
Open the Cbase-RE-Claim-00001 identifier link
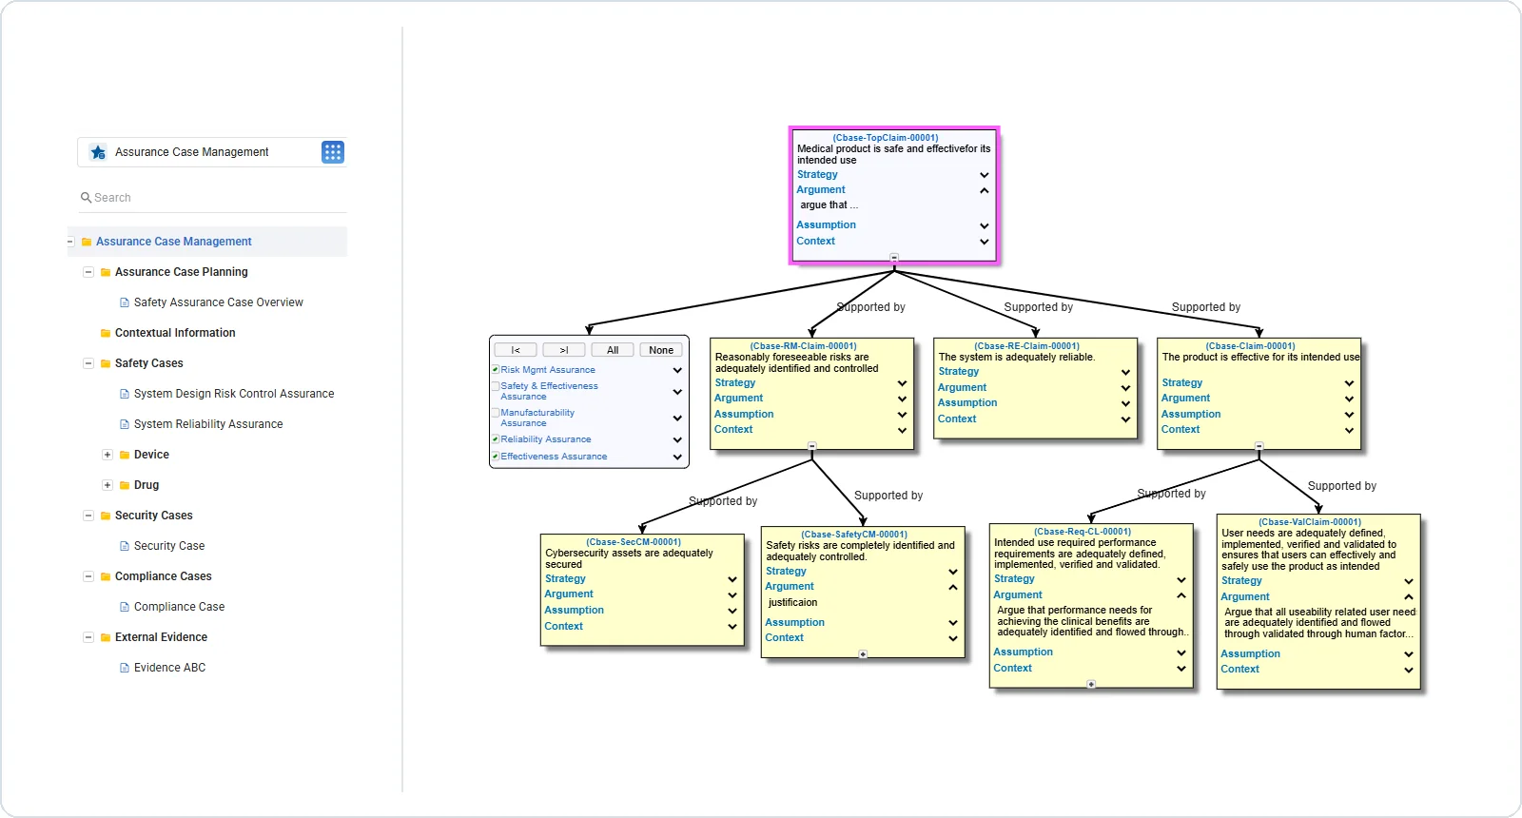point(1026,346)
